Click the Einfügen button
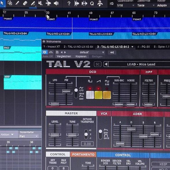The height and width of the screenshot is (170, 170). coord(97,56)
